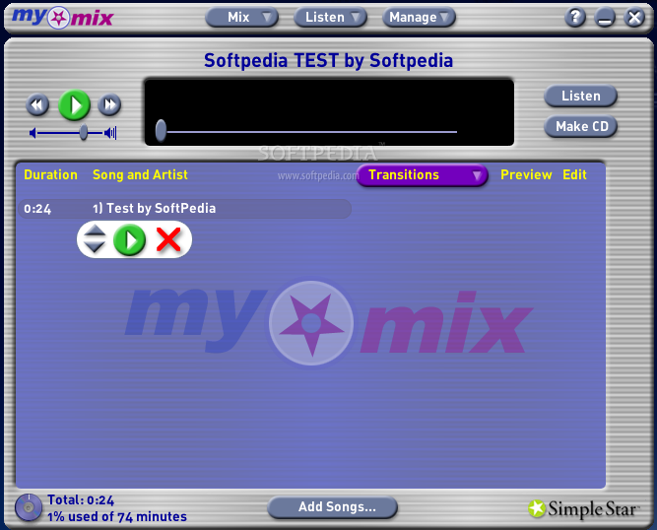Click the Duration column header
Viewport: 657px width, 530px height.
50,174
